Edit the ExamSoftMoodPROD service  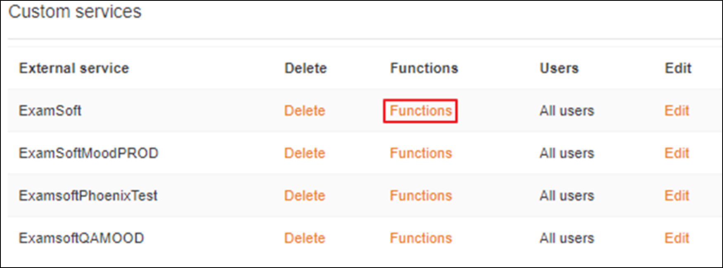pyautogui.click(x=677, y=153)
